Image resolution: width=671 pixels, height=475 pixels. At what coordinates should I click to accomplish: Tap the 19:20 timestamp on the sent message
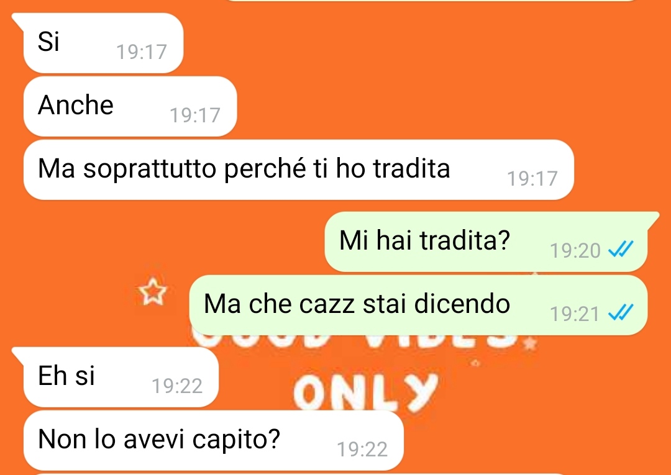coord(575,251)
